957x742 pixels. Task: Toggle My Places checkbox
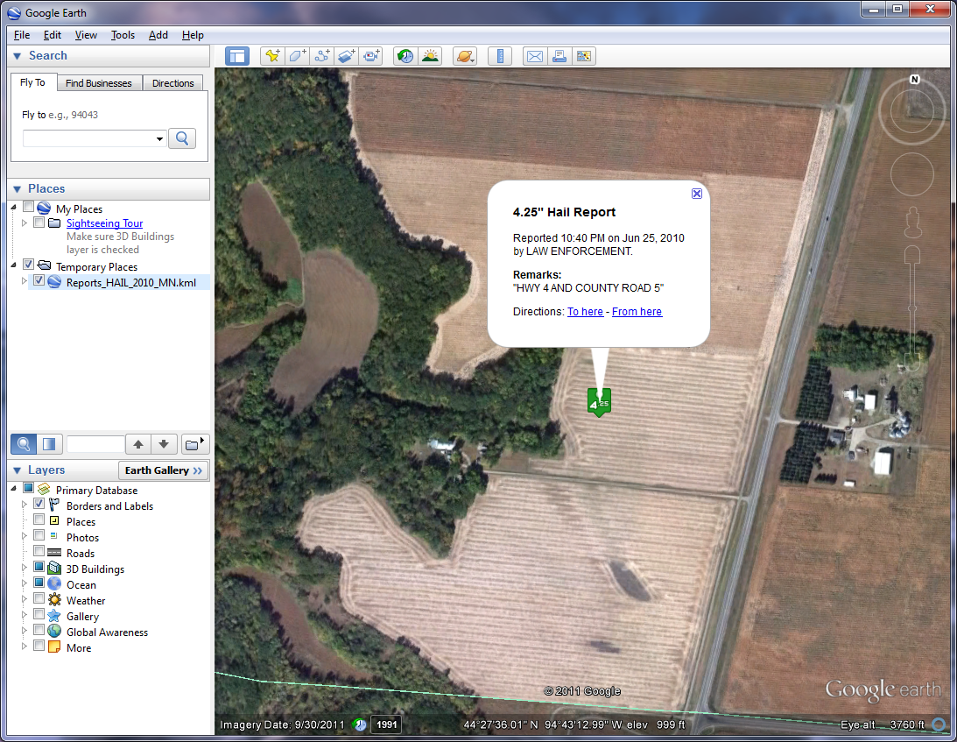[28, 207]
